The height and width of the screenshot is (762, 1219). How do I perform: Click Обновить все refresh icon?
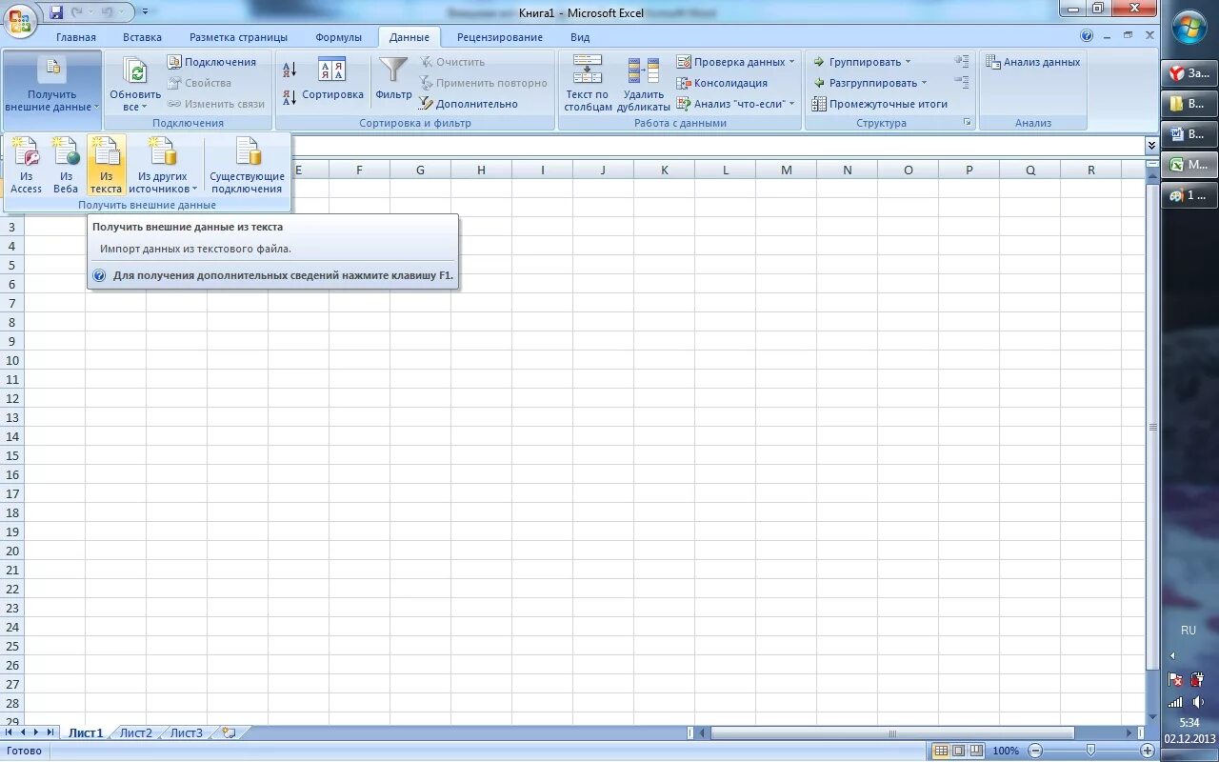[135, 84]
